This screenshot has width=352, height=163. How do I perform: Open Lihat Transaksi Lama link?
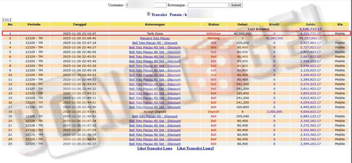[155, 148]
